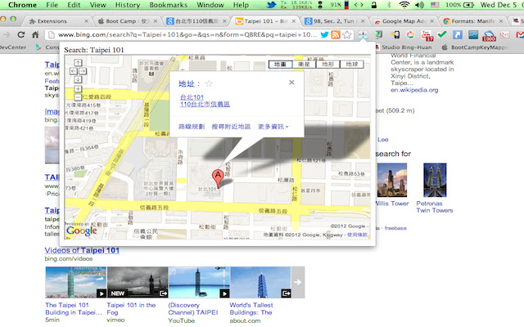Zoom in the map with the plus button
524x327 pixels.
pos(78,89)
